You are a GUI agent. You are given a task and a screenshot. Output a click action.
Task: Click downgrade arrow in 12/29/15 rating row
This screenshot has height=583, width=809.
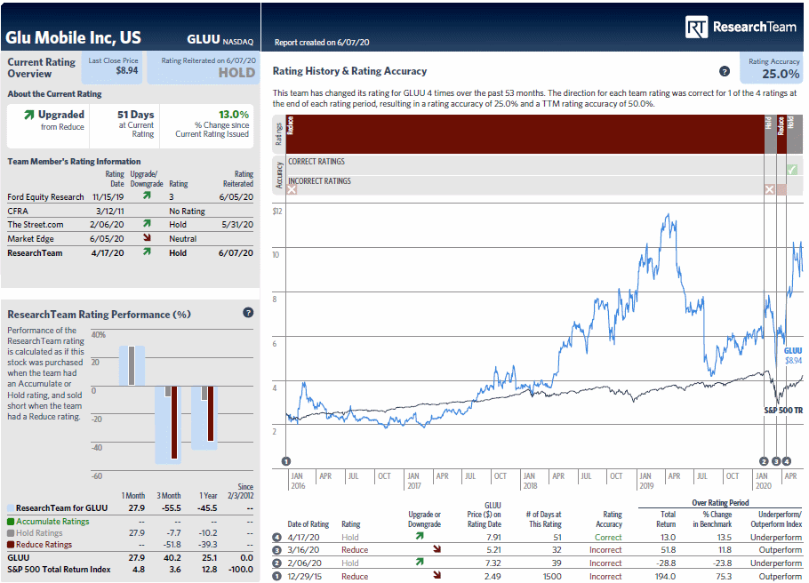(x=437, y=575)
